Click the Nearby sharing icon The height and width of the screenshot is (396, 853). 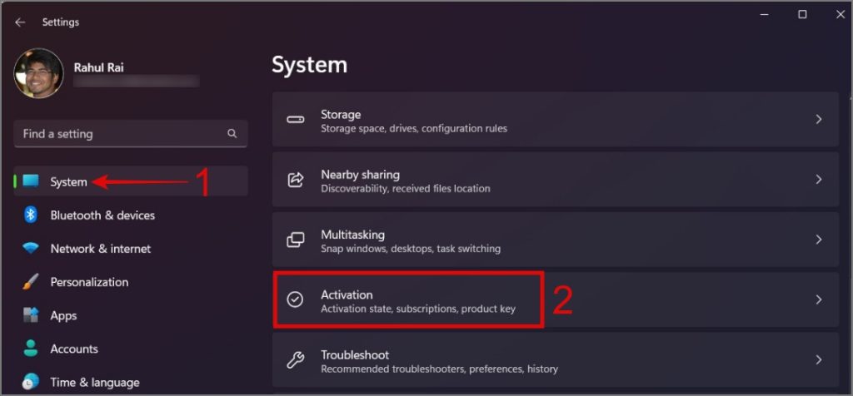[296, 180]
